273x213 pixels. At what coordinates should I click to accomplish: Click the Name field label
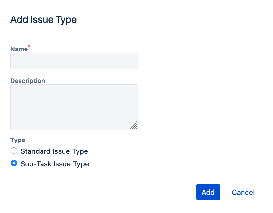point(19,49)
